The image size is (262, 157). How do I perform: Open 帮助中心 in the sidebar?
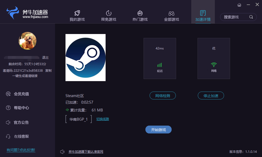point(17,108)
